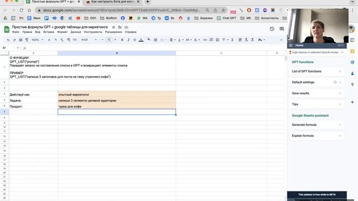This screenshot has height=201, width=358.
Task: Select cell containing 'опытный маркетолог'
Action: 117,94
